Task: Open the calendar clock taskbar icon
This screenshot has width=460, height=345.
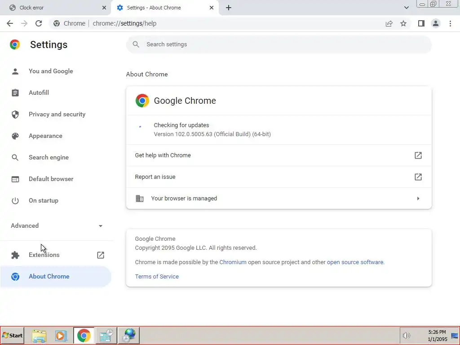Action: [106, 335]
